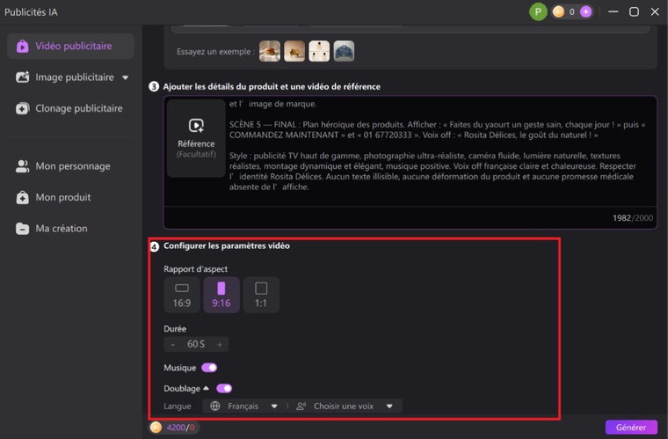
Task: Add a Référence video
Action: pyautogui.click(x=196, y=138)
